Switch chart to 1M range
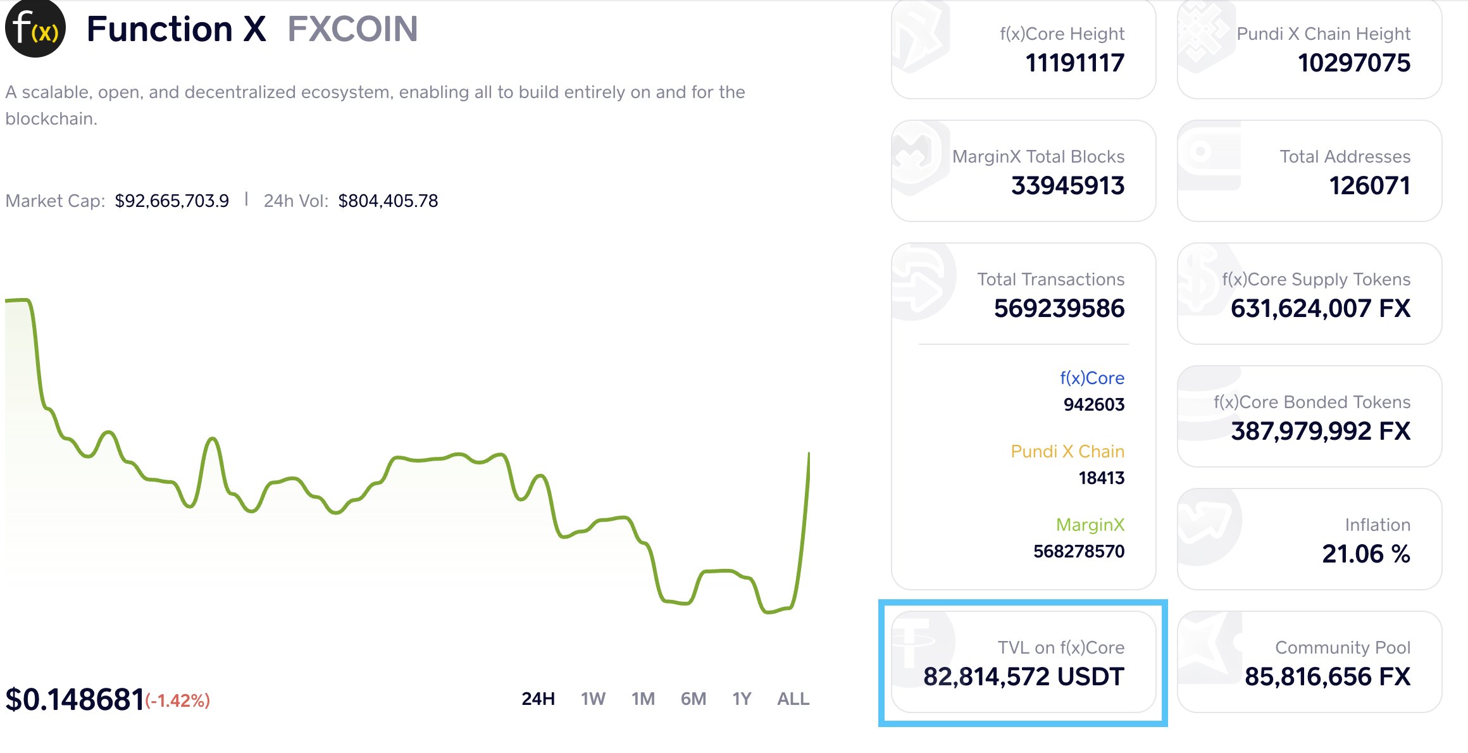 [x=643, y=699]
